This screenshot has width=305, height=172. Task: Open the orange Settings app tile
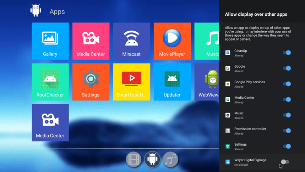click(91, 82)
